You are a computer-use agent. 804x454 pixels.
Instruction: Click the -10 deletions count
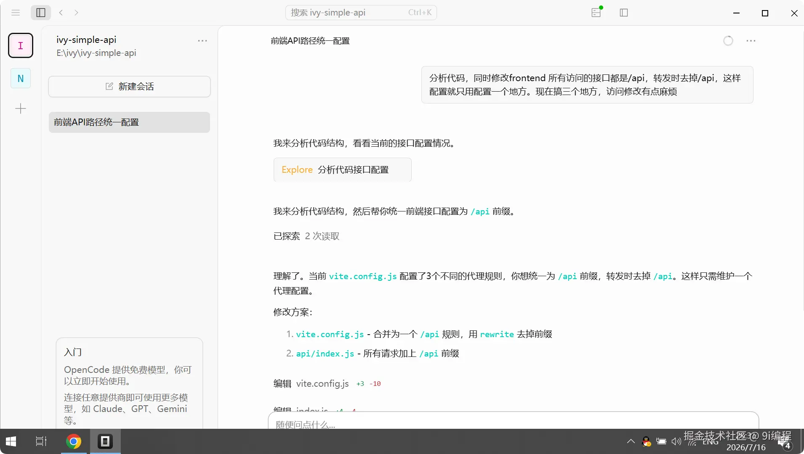pos(375,384)
